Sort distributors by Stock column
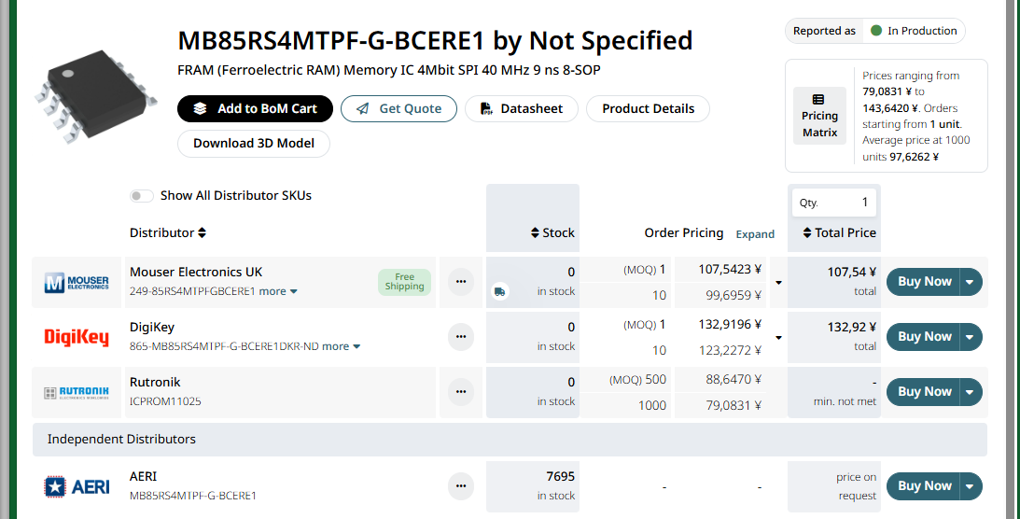The height and width of the screenshot is (519, 1020). (552, 232)
